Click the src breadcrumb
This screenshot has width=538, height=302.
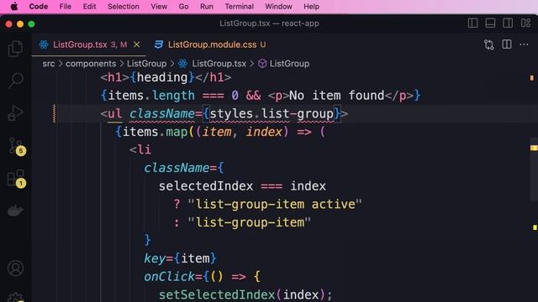pyautogui.click(x=49, y=64)
